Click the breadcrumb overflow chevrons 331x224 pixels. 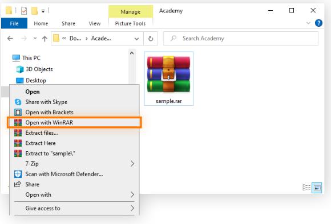[64, 38]
